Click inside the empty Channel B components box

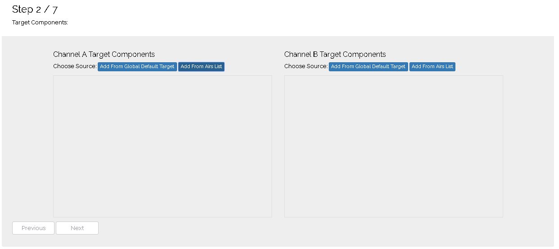coord(393,146)
